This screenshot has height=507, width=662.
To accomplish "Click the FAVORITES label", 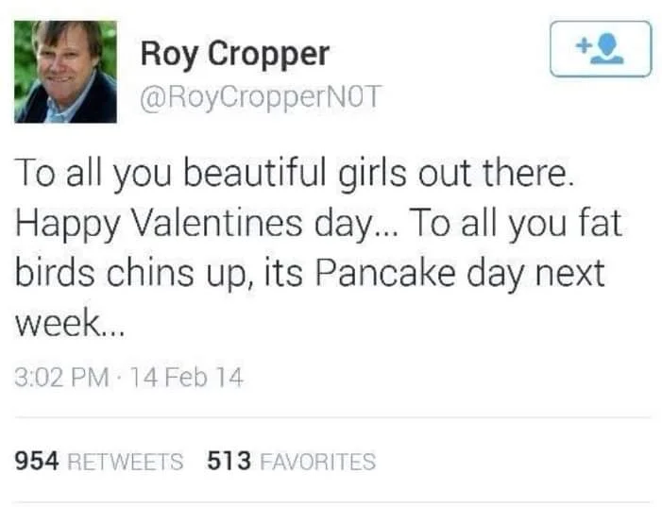I will (x=316, y=462).
